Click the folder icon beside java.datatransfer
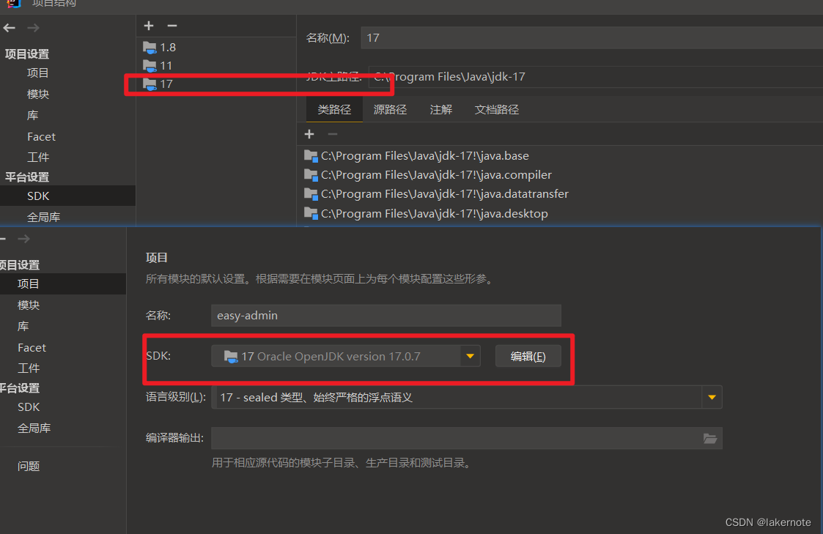Viewport: 823px width, 534px height. tap(311, 194)
